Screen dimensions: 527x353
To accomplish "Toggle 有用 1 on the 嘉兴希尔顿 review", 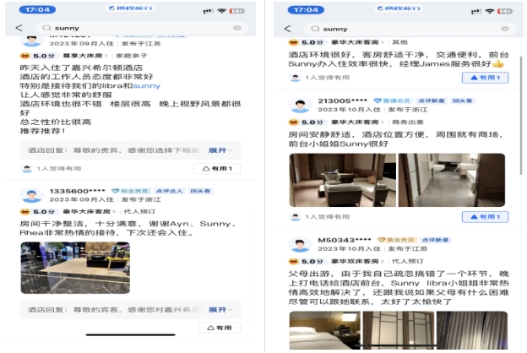I will coord(217,168).
